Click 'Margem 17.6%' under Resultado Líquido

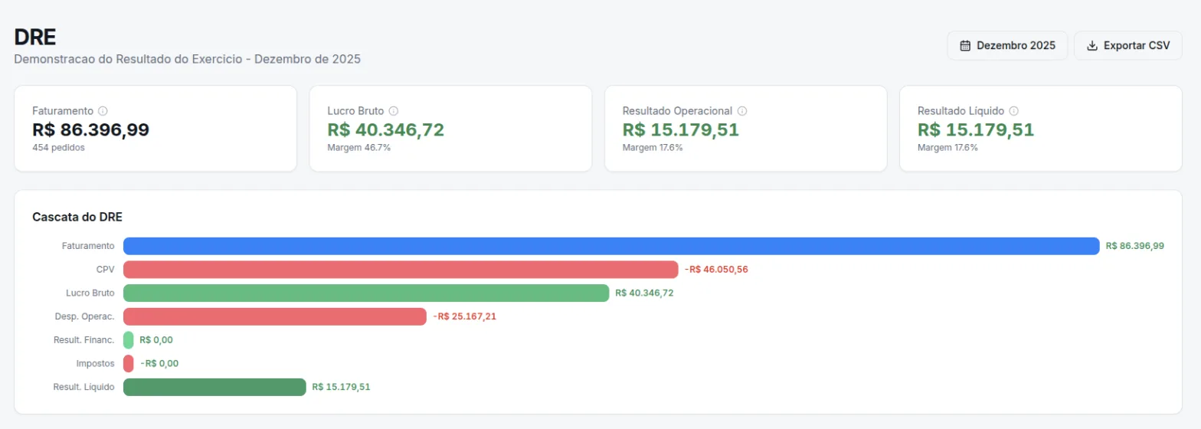point(947,147)
